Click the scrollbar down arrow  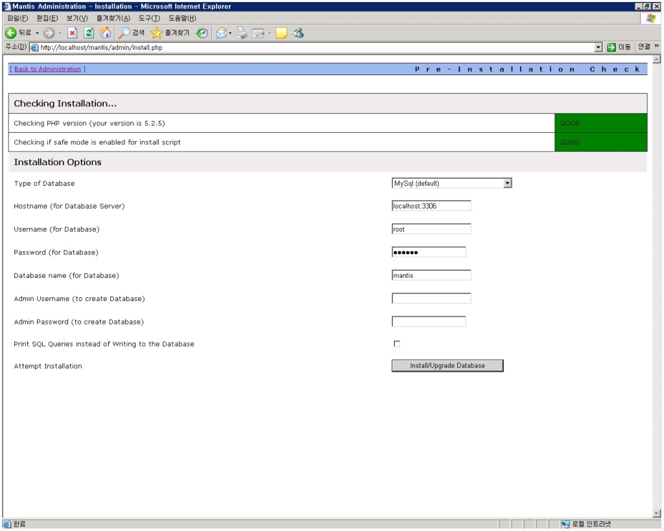(x=657, y=514)
